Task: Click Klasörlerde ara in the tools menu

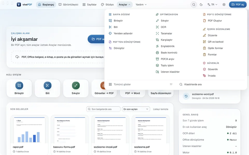Action: (x=191, y=84)
